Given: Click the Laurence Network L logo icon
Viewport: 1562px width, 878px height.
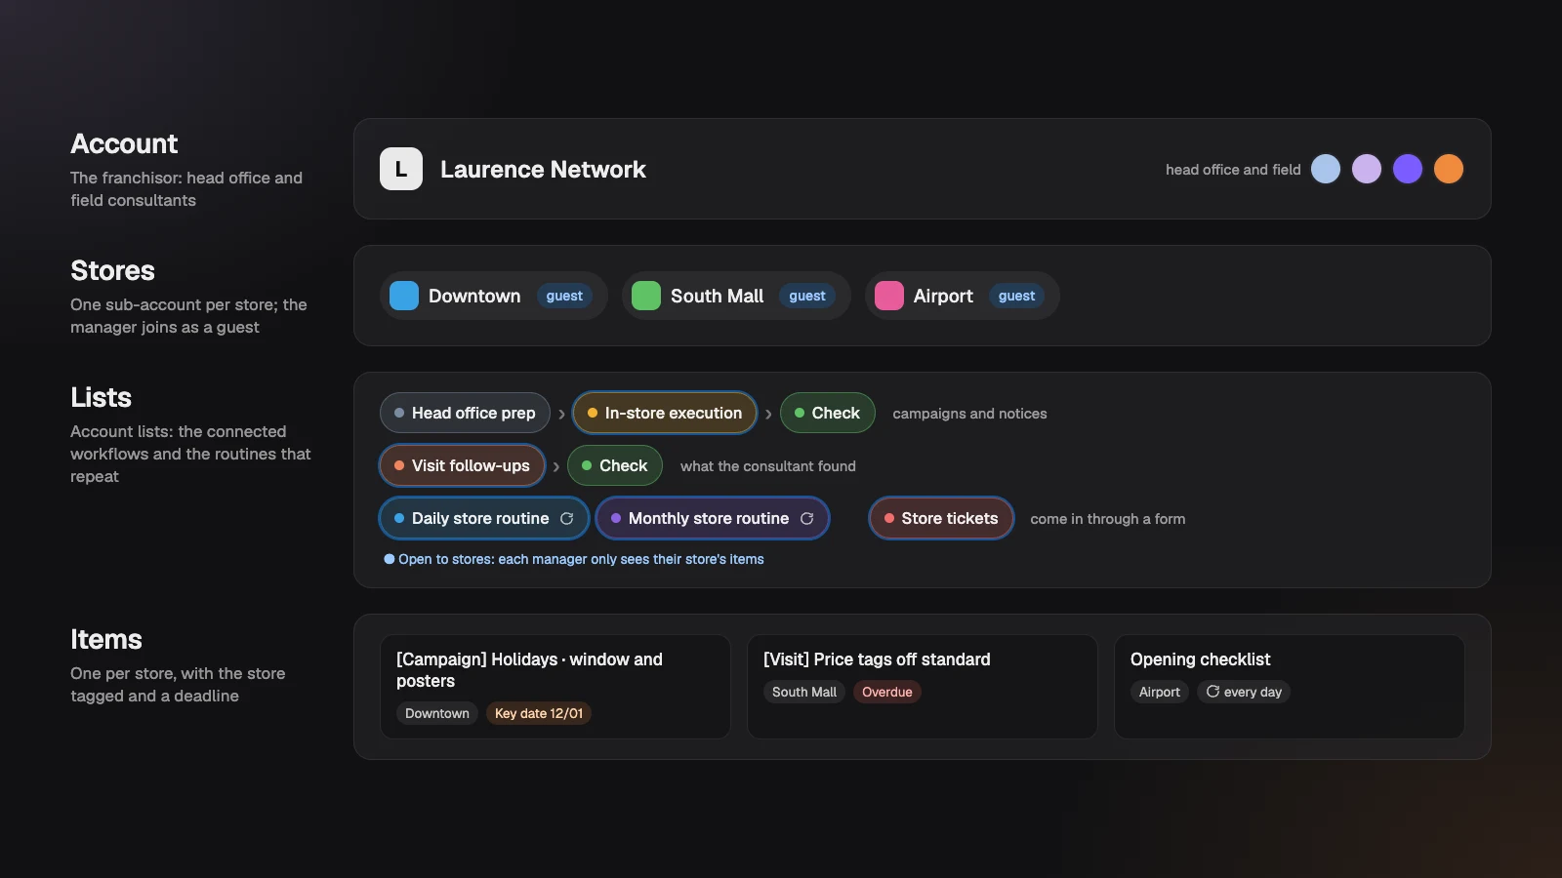Looking at the screenshot, I should (x=401, y=169).
